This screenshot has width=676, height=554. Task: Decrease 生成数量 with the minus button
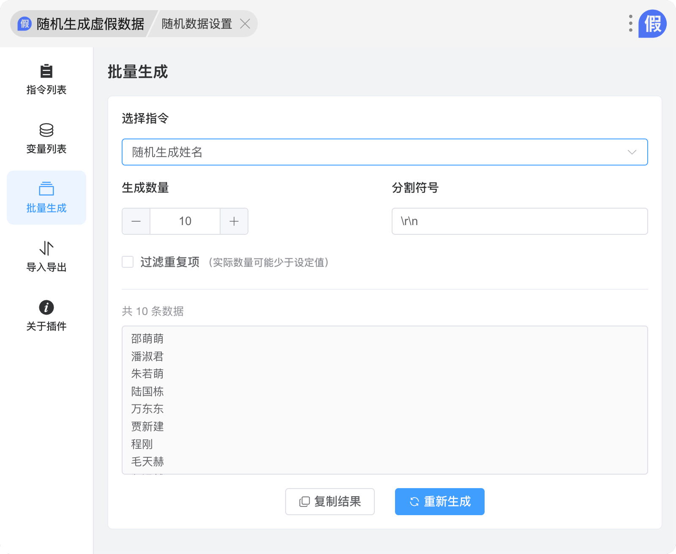click(136, 221)
